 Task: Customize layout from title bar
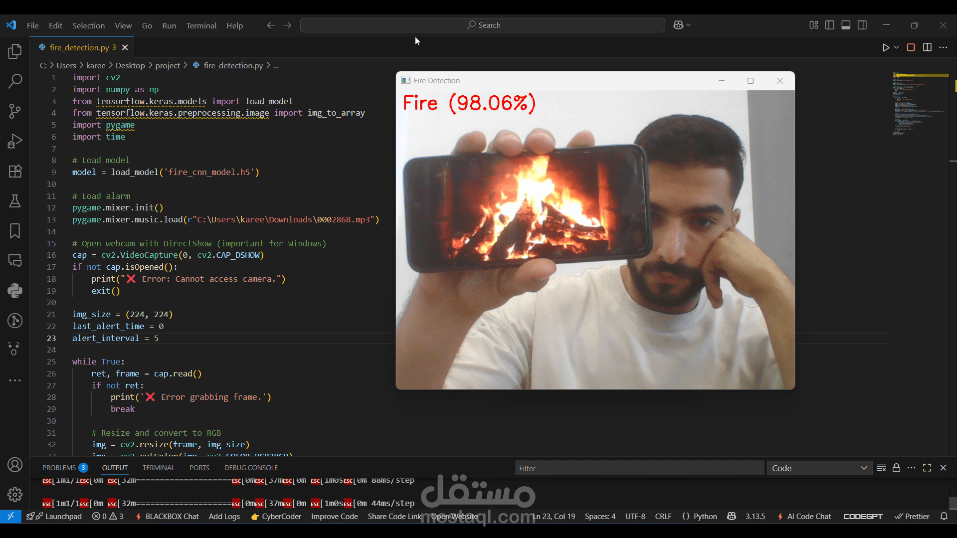tap(814, 25)
